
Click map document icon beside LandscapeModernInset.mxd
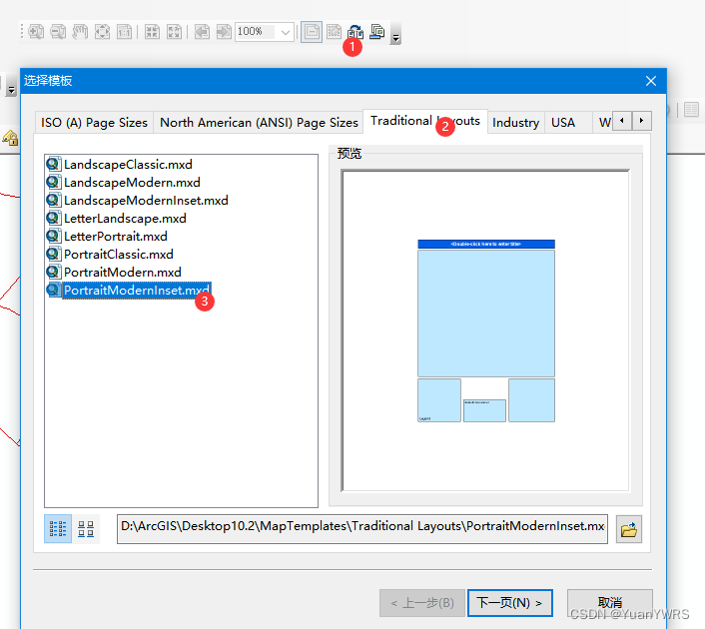pos(54,200)
